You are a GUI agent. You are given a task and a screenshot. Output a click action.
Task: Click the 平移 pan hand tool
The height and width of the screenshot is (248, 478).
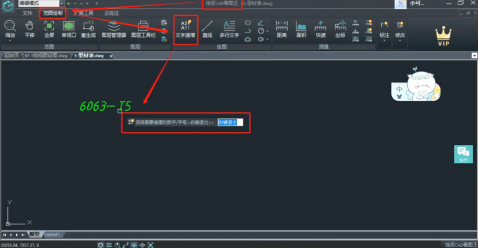click(29, 29)
